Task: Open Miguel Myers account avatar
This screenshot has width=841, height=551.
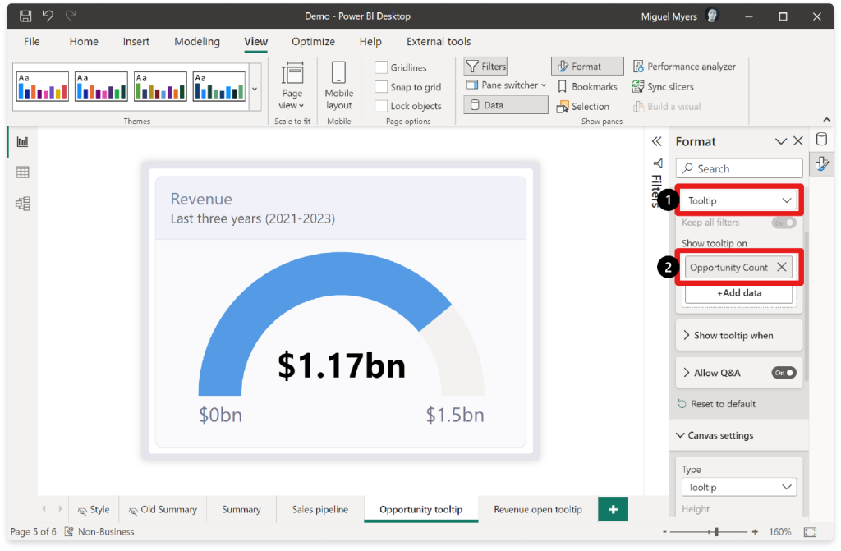Action: click(712, 16)
